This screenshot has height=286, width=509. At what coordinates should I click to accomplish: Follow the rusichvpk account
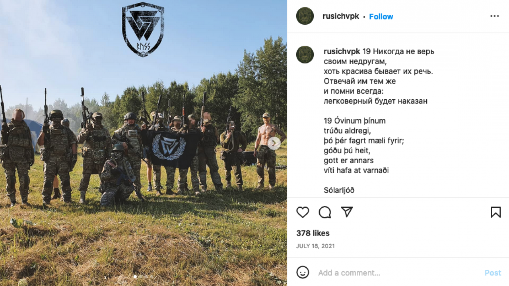(x=381, y=16)
